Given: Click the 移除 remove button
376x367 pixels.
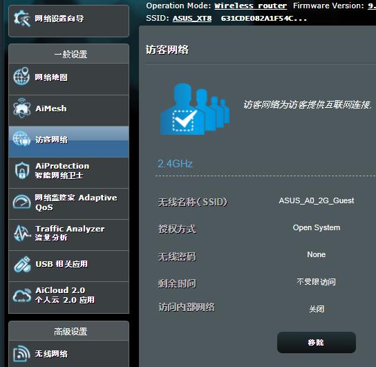Looking at the screenshot, I should tap(317, 342).
